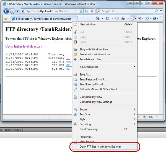Click the vertical scrollbar up arrow
Viewport: 166px width, 152px height.
[161, 25]
